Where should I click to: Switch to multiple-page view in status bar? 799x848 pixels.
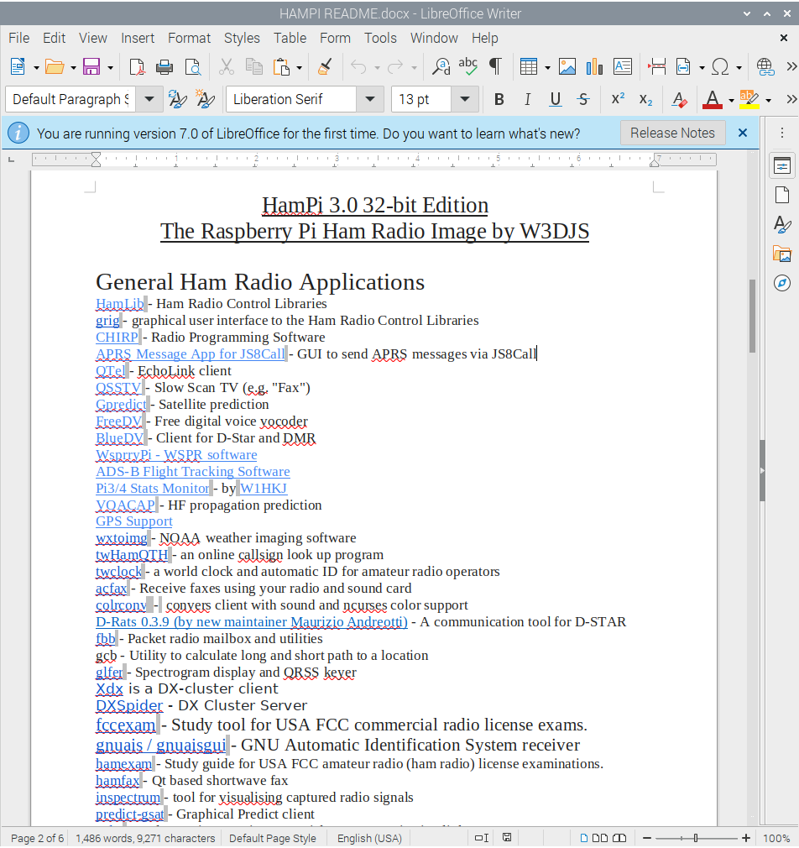coord(598,837)
